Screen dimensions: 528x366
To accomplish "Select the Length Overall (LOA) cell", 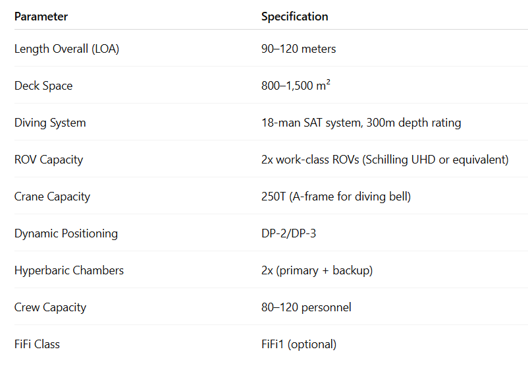I will 66,49.
